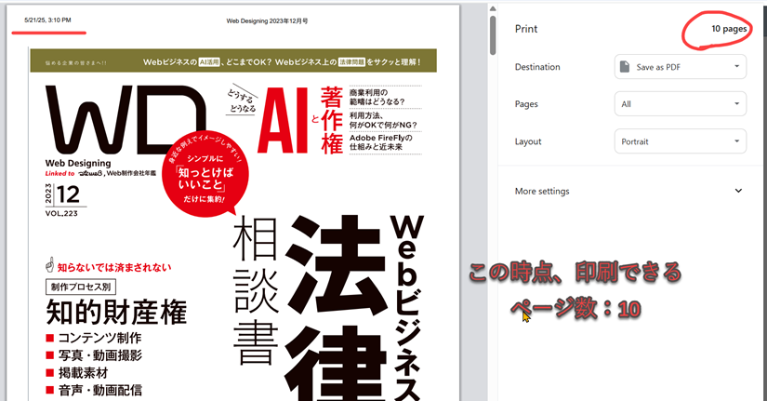
Task: Click '商業利用の範囲はどうなる?' text
Action: coord(377,97)
